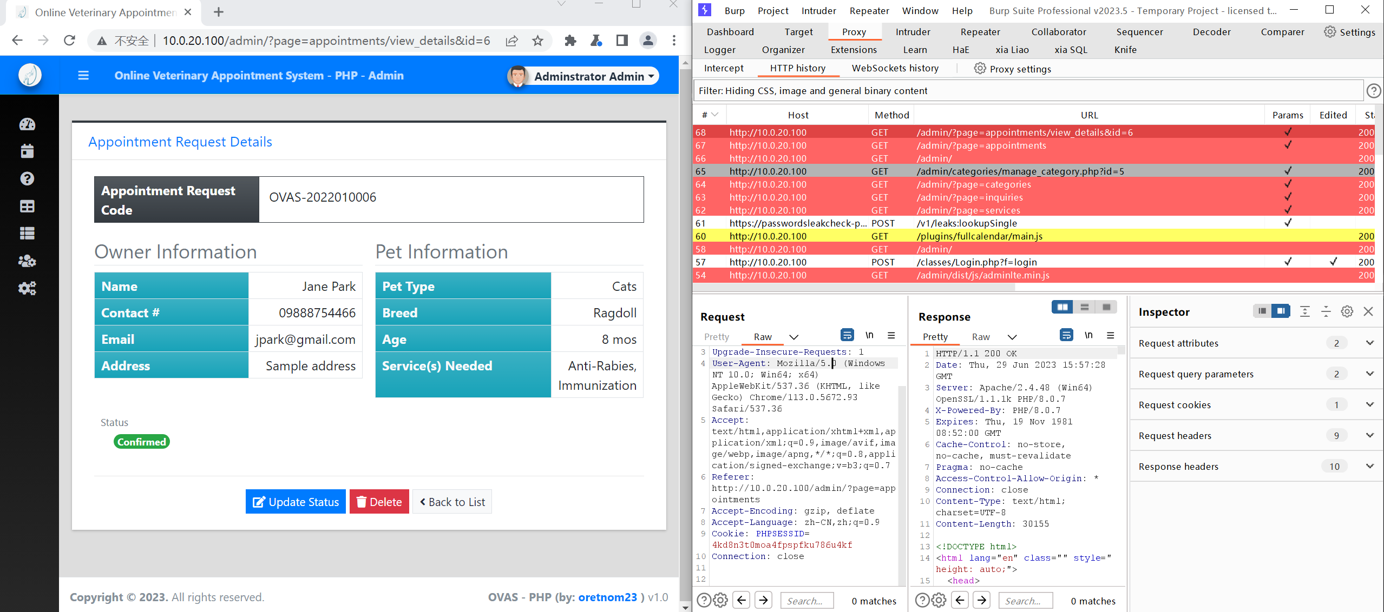The width and height of the screenshot is (1384, 612).
Task: Open Burp Settings gear in top bar
Action: (x=1330, y=32)
